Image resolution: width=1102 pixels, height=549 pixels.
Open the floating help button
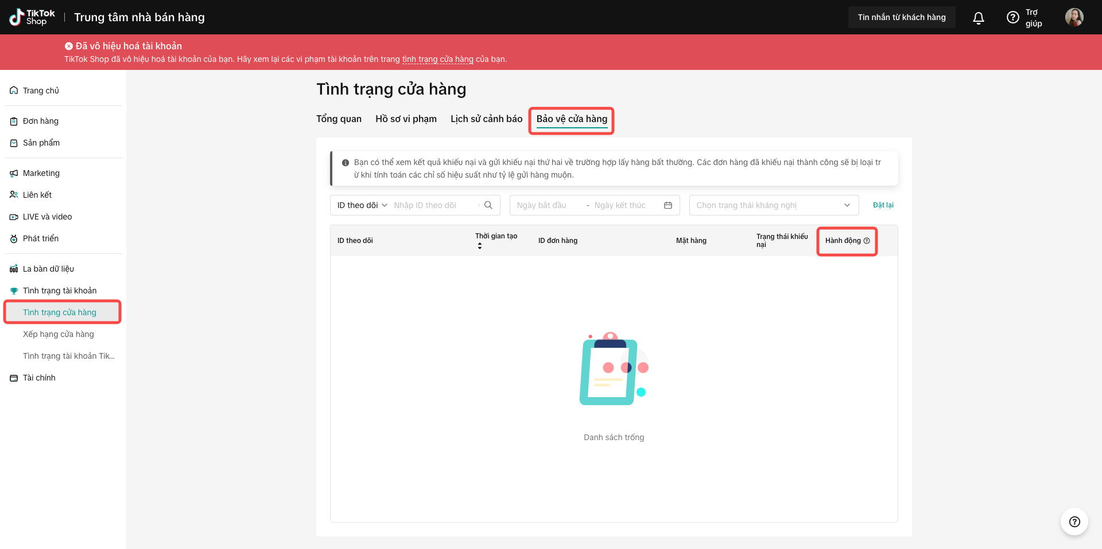tap(1074, 521)
